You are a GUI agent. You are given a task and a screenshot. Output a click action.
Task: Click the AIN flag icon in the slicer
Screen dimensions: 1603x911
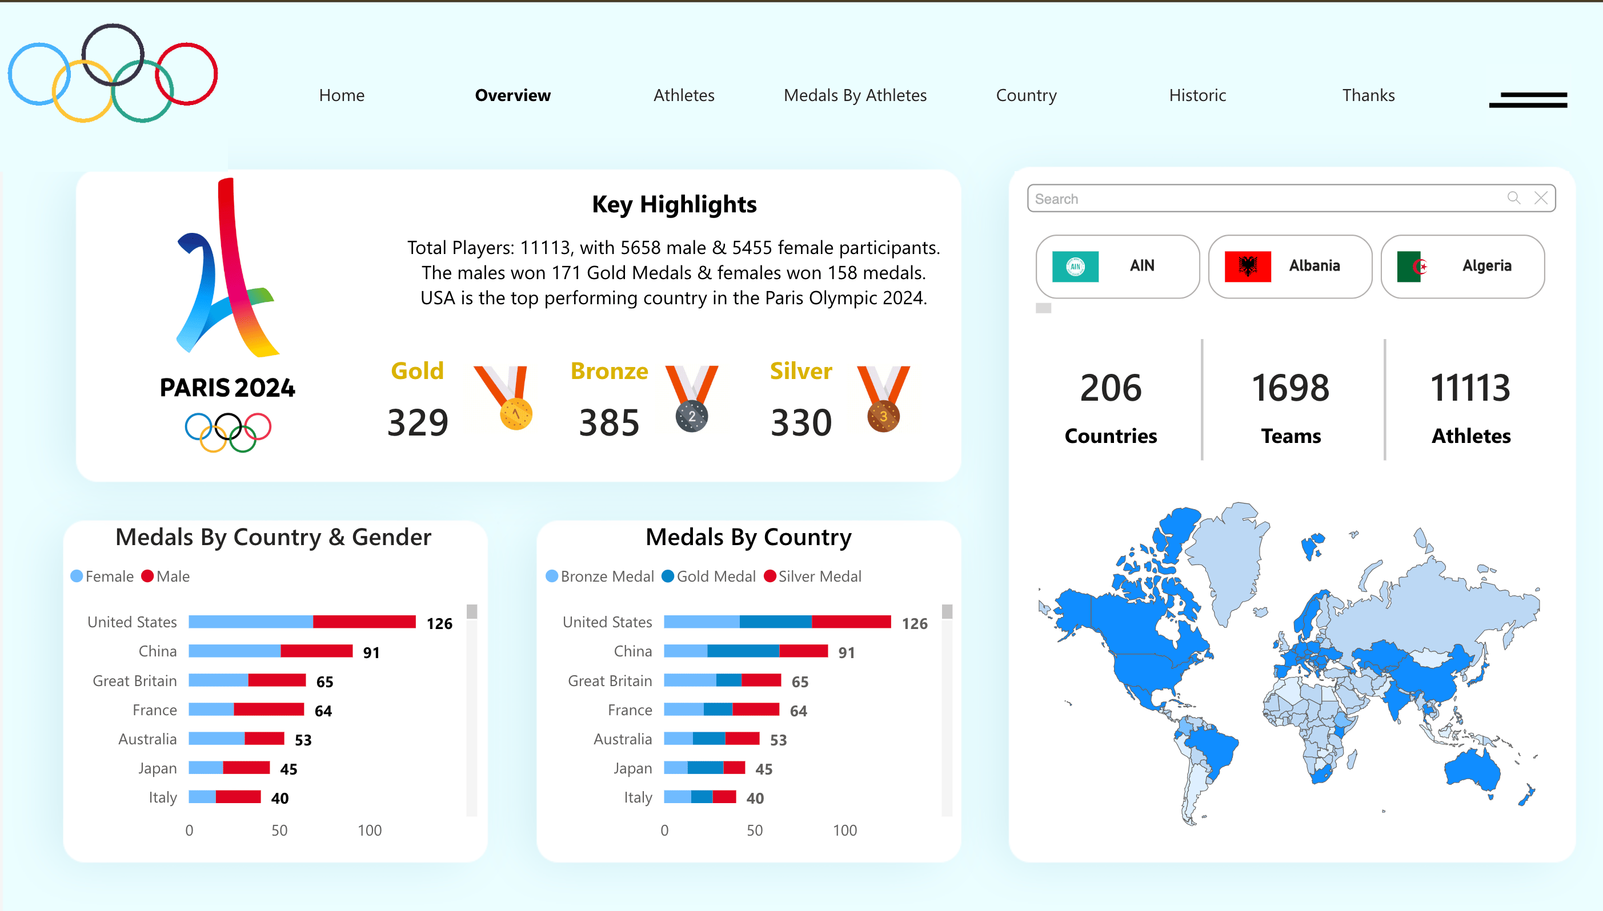(x=1075, y=266)
